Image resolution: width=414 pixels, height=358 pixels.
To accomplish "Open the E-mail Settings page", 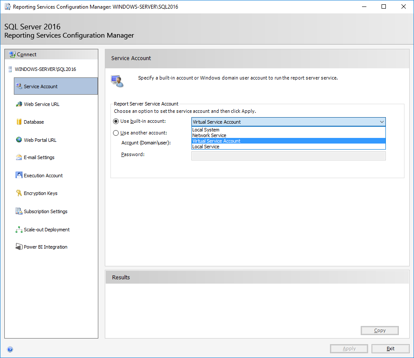I will click(x=39, y=157).
